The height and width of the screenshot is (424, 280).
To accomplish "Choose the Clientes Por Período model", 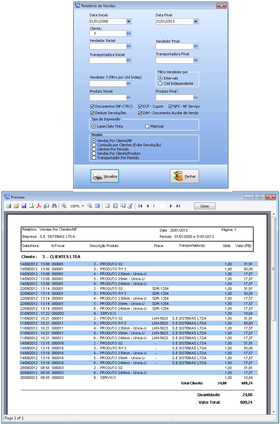I will coord(94,149).
